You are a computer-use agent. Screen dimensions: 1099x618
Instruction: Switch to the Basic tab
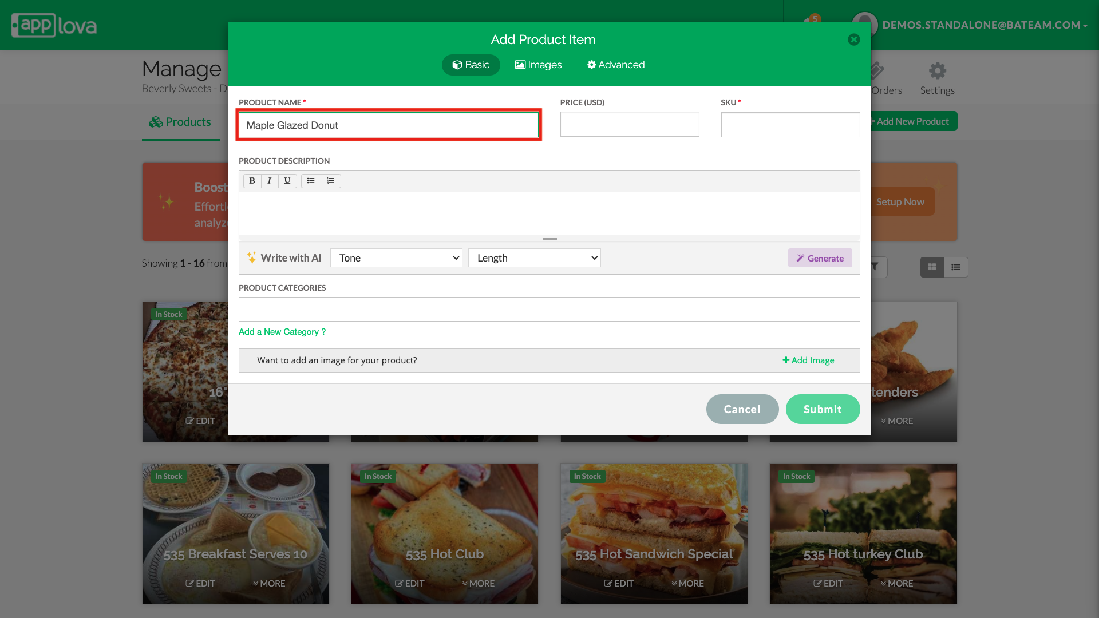click(x=471, y=65)
